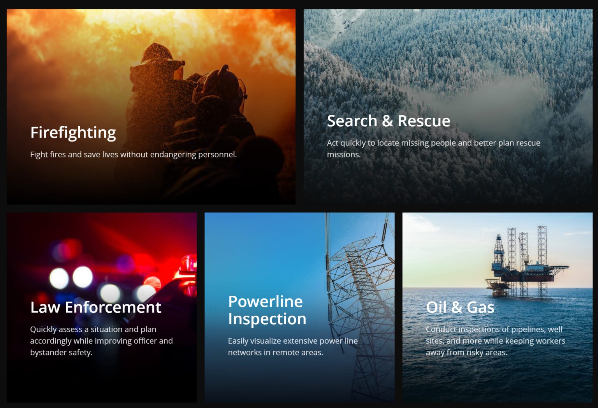Select the Law Enforcement heading
This screenshot has width=598, height=408.
point(96,307)
